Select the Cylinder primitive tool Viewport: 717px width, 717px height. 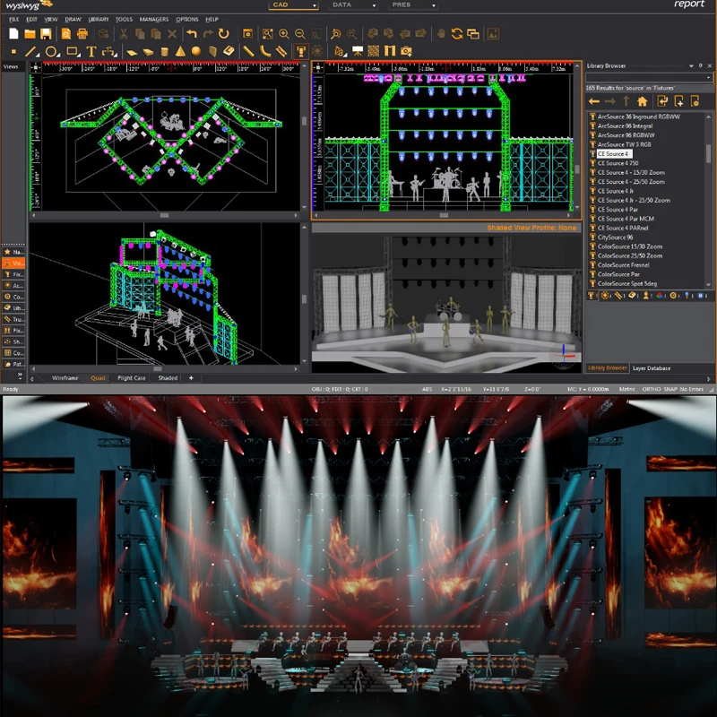165,51
